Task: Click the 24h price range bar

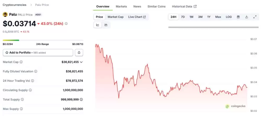Action: click(x=43, y=40)
